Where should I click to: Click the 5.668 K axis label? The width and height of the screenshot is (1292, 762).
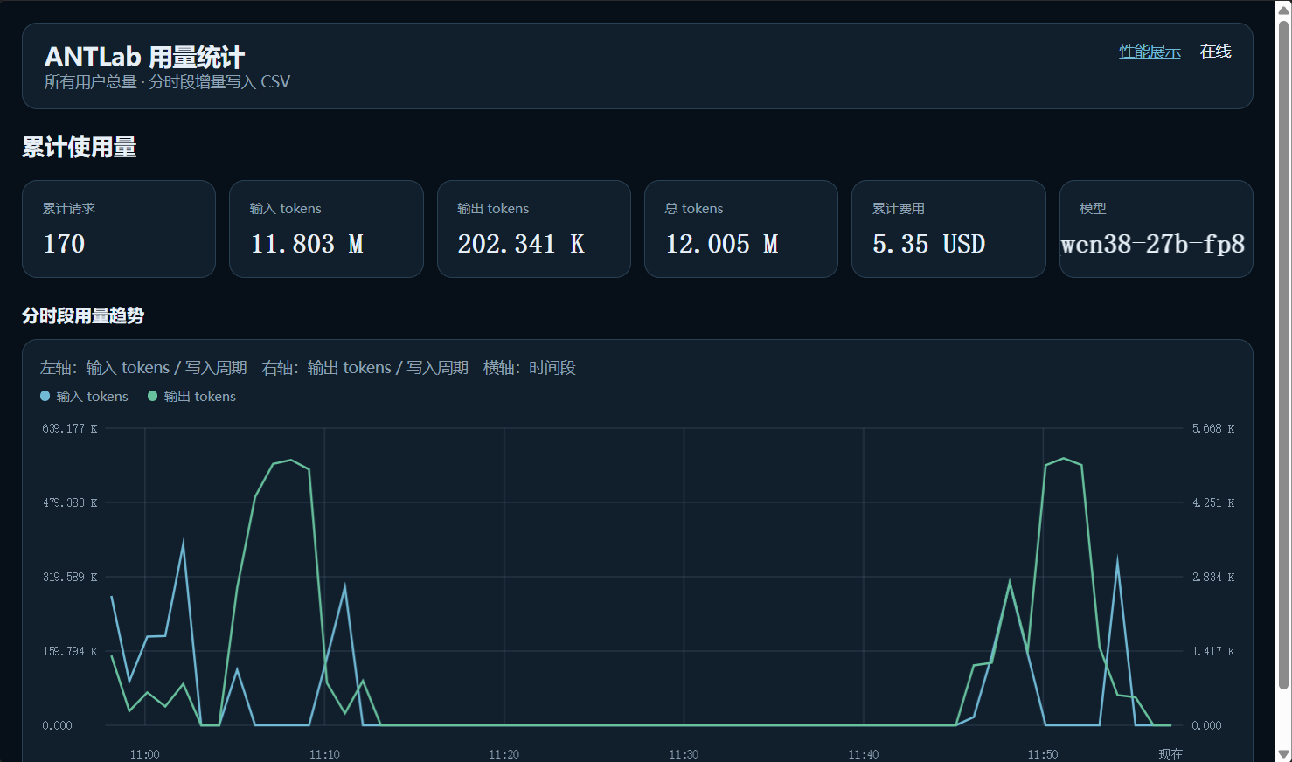[x=1213, y=429]
